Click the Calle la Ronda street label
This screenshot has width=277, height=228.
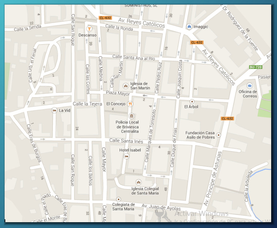pyautogui.click(x=119, y=27)
